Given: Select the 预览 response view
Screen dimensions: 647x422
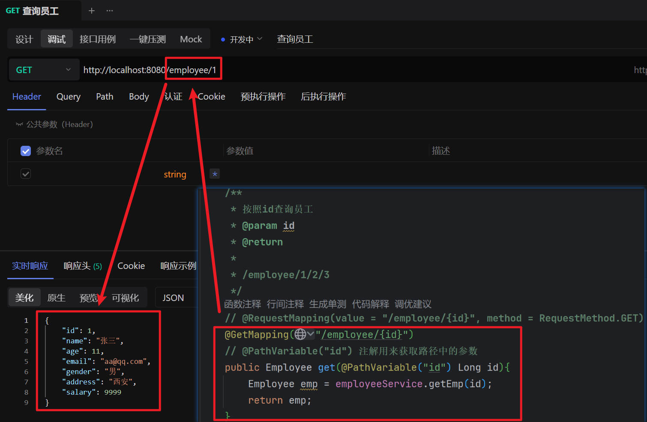Looking at the screenshot, I should click(89, 298).
